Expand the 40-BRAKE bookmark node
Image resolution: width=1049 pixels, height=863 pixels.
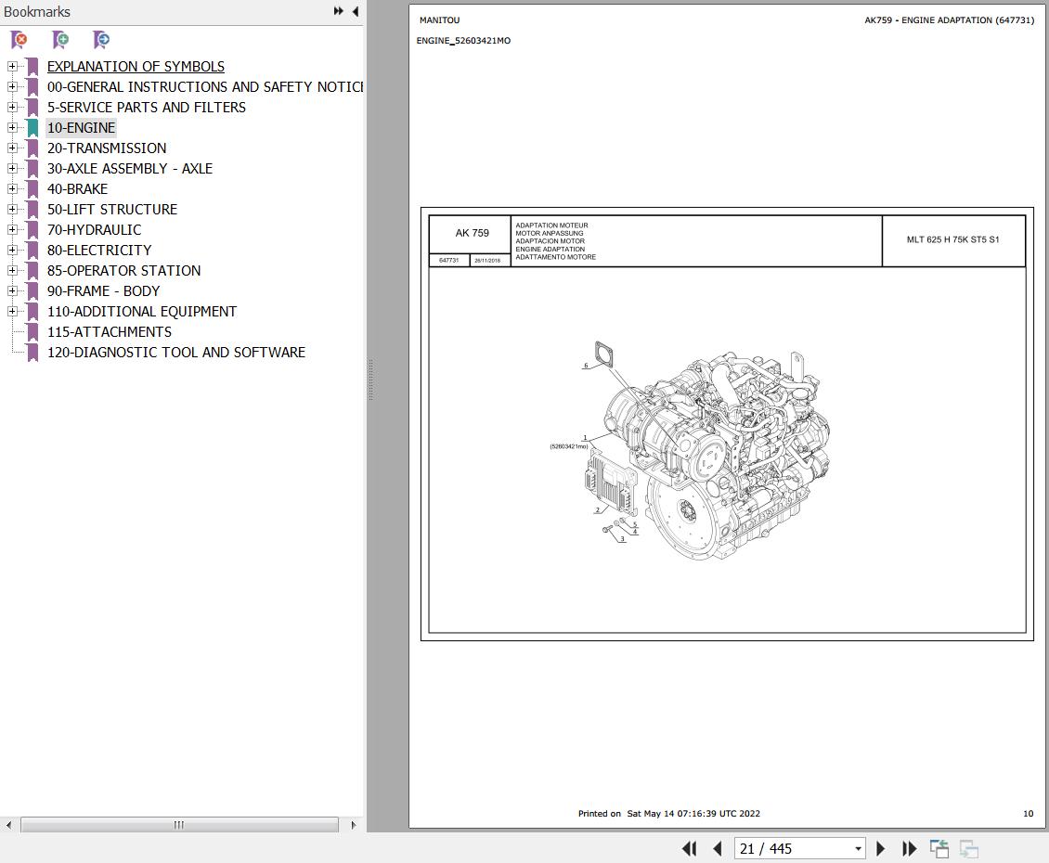click(12, 188)
